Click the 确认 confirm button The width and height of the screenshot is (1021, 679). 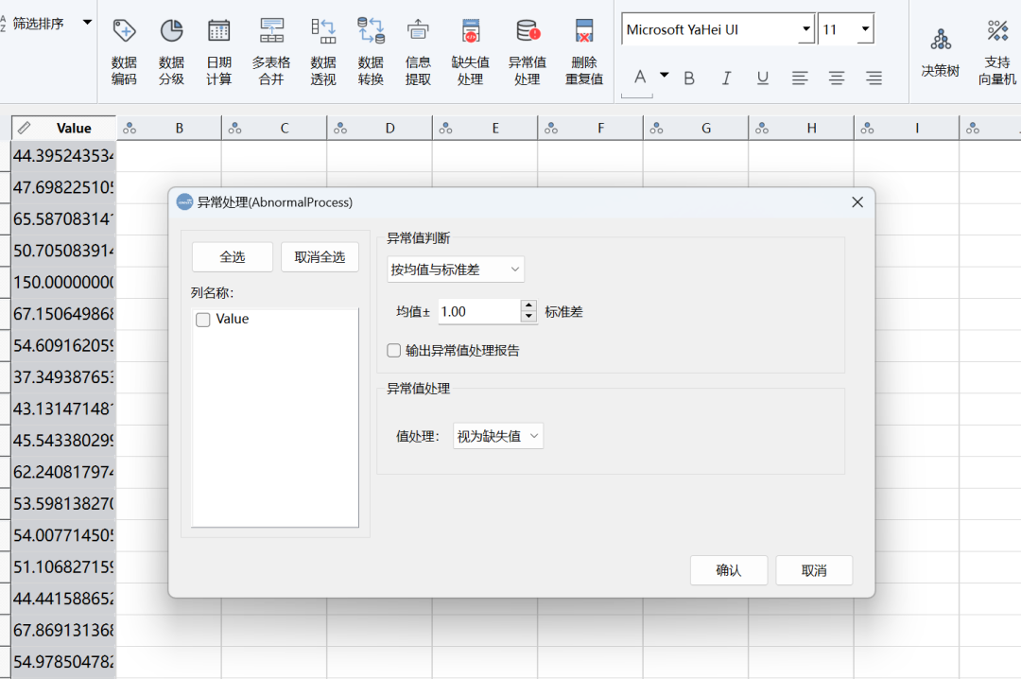point(729,570)
